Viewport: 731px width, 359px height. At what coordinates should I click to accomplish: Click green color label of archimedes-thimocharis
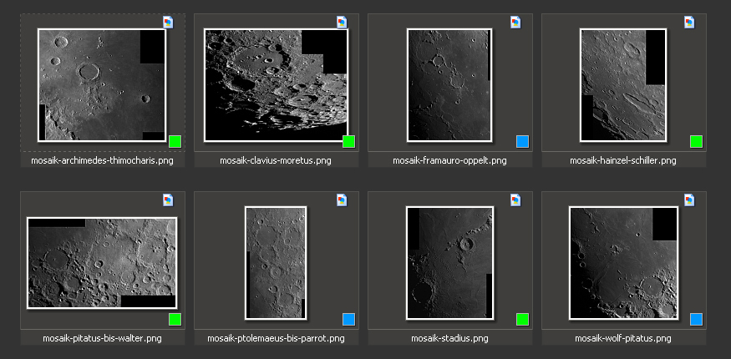pyautogui.click(x=175, y=141)
